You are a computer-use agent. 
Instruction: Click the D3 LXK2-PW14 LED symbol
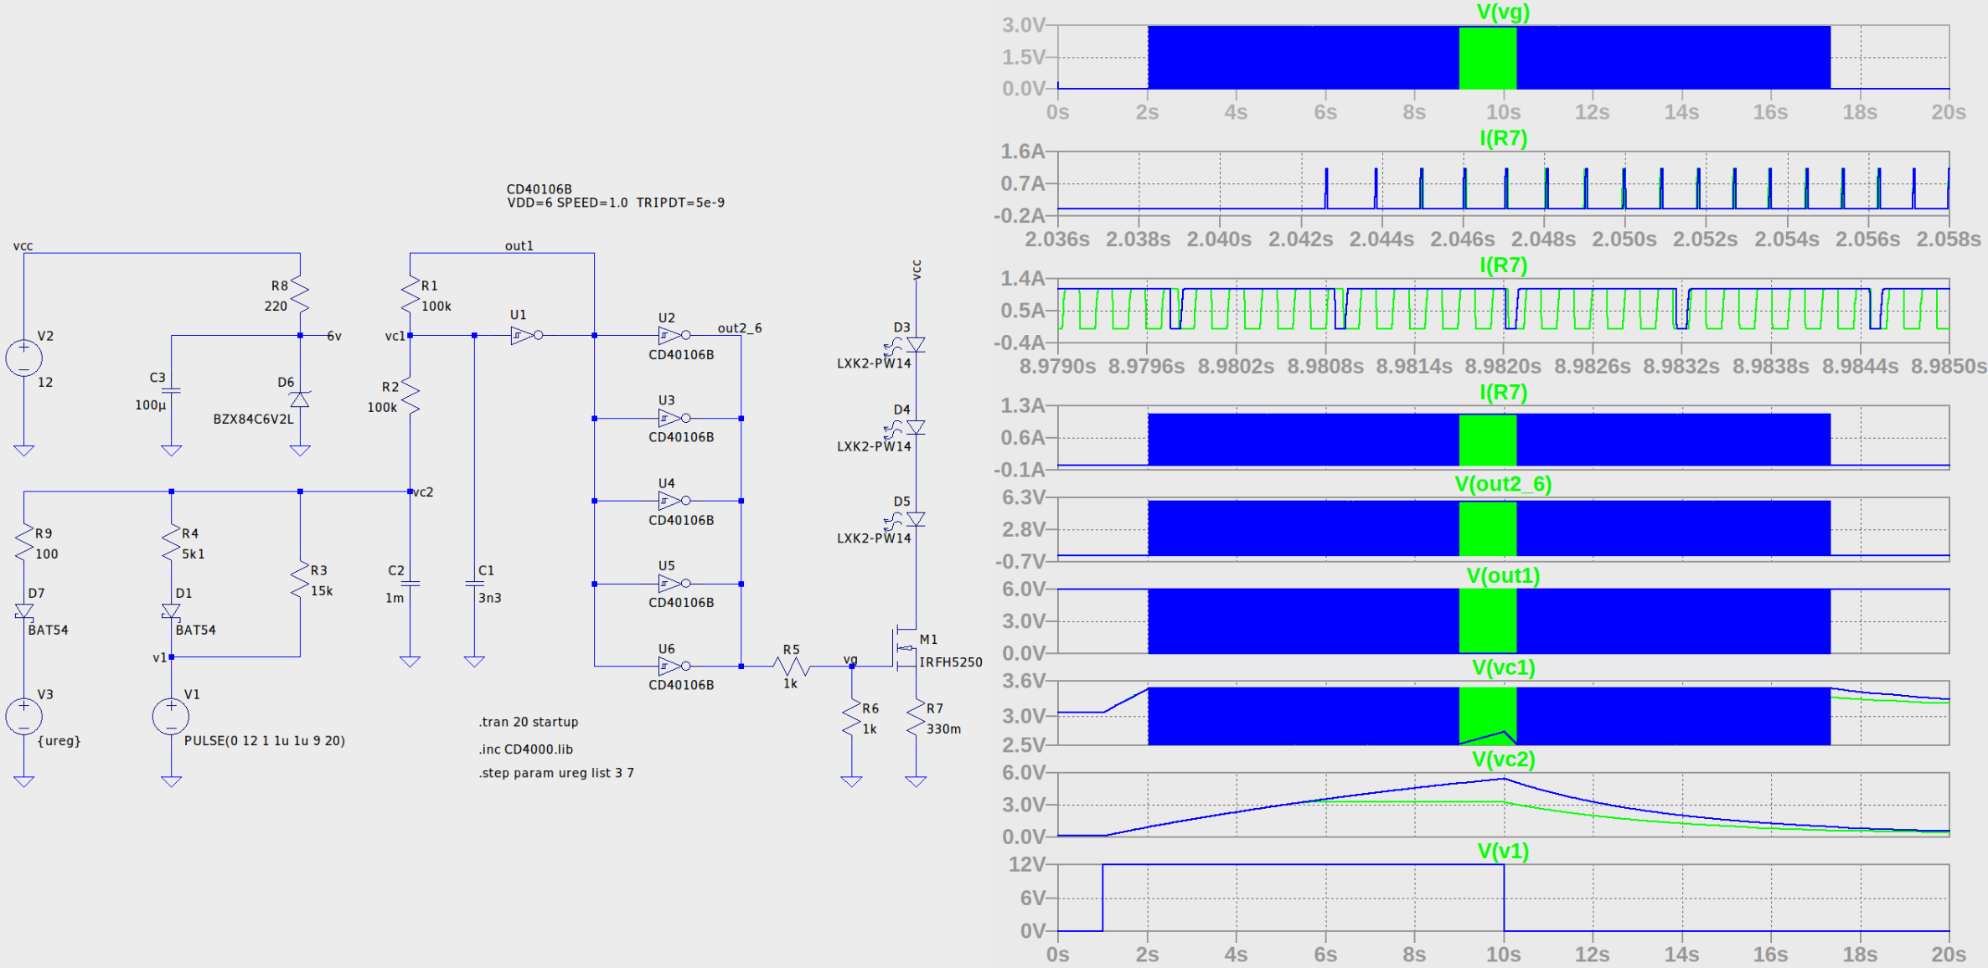[x=908, y=345]
